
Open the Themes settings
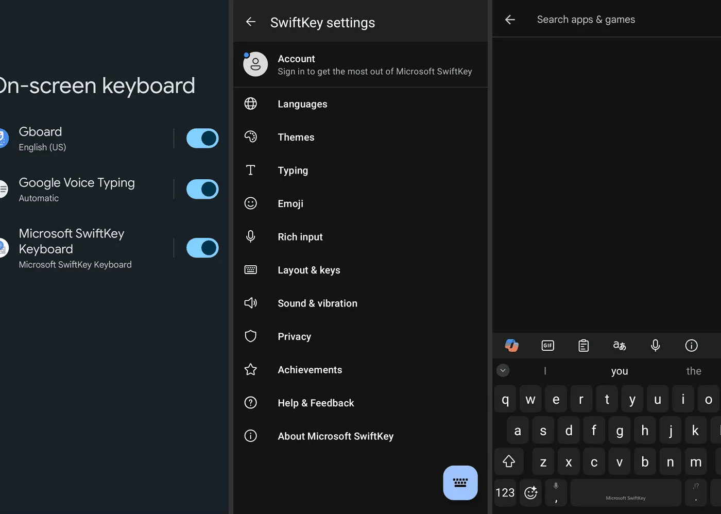click(296, 137)
